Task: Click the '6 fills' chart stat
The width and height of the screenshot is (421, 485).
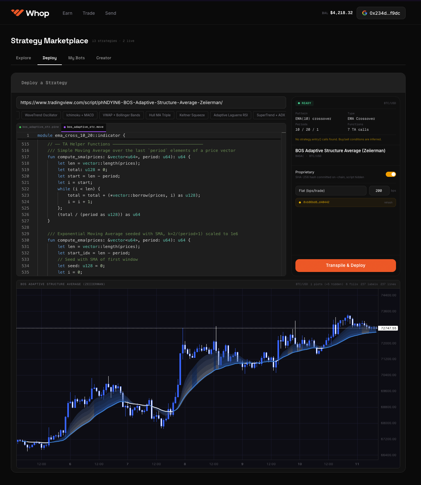Action: pyautogui.click(x=352, y=284)
